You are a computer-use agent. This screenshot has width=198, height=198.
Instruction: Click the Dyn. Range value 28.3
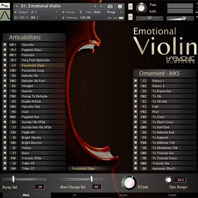(x=180, y=180)
